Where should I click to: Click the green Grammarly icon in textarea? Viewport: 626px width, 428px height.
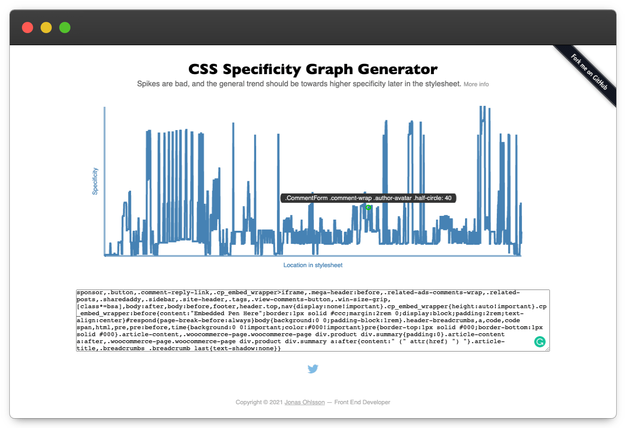click(540, 342)
